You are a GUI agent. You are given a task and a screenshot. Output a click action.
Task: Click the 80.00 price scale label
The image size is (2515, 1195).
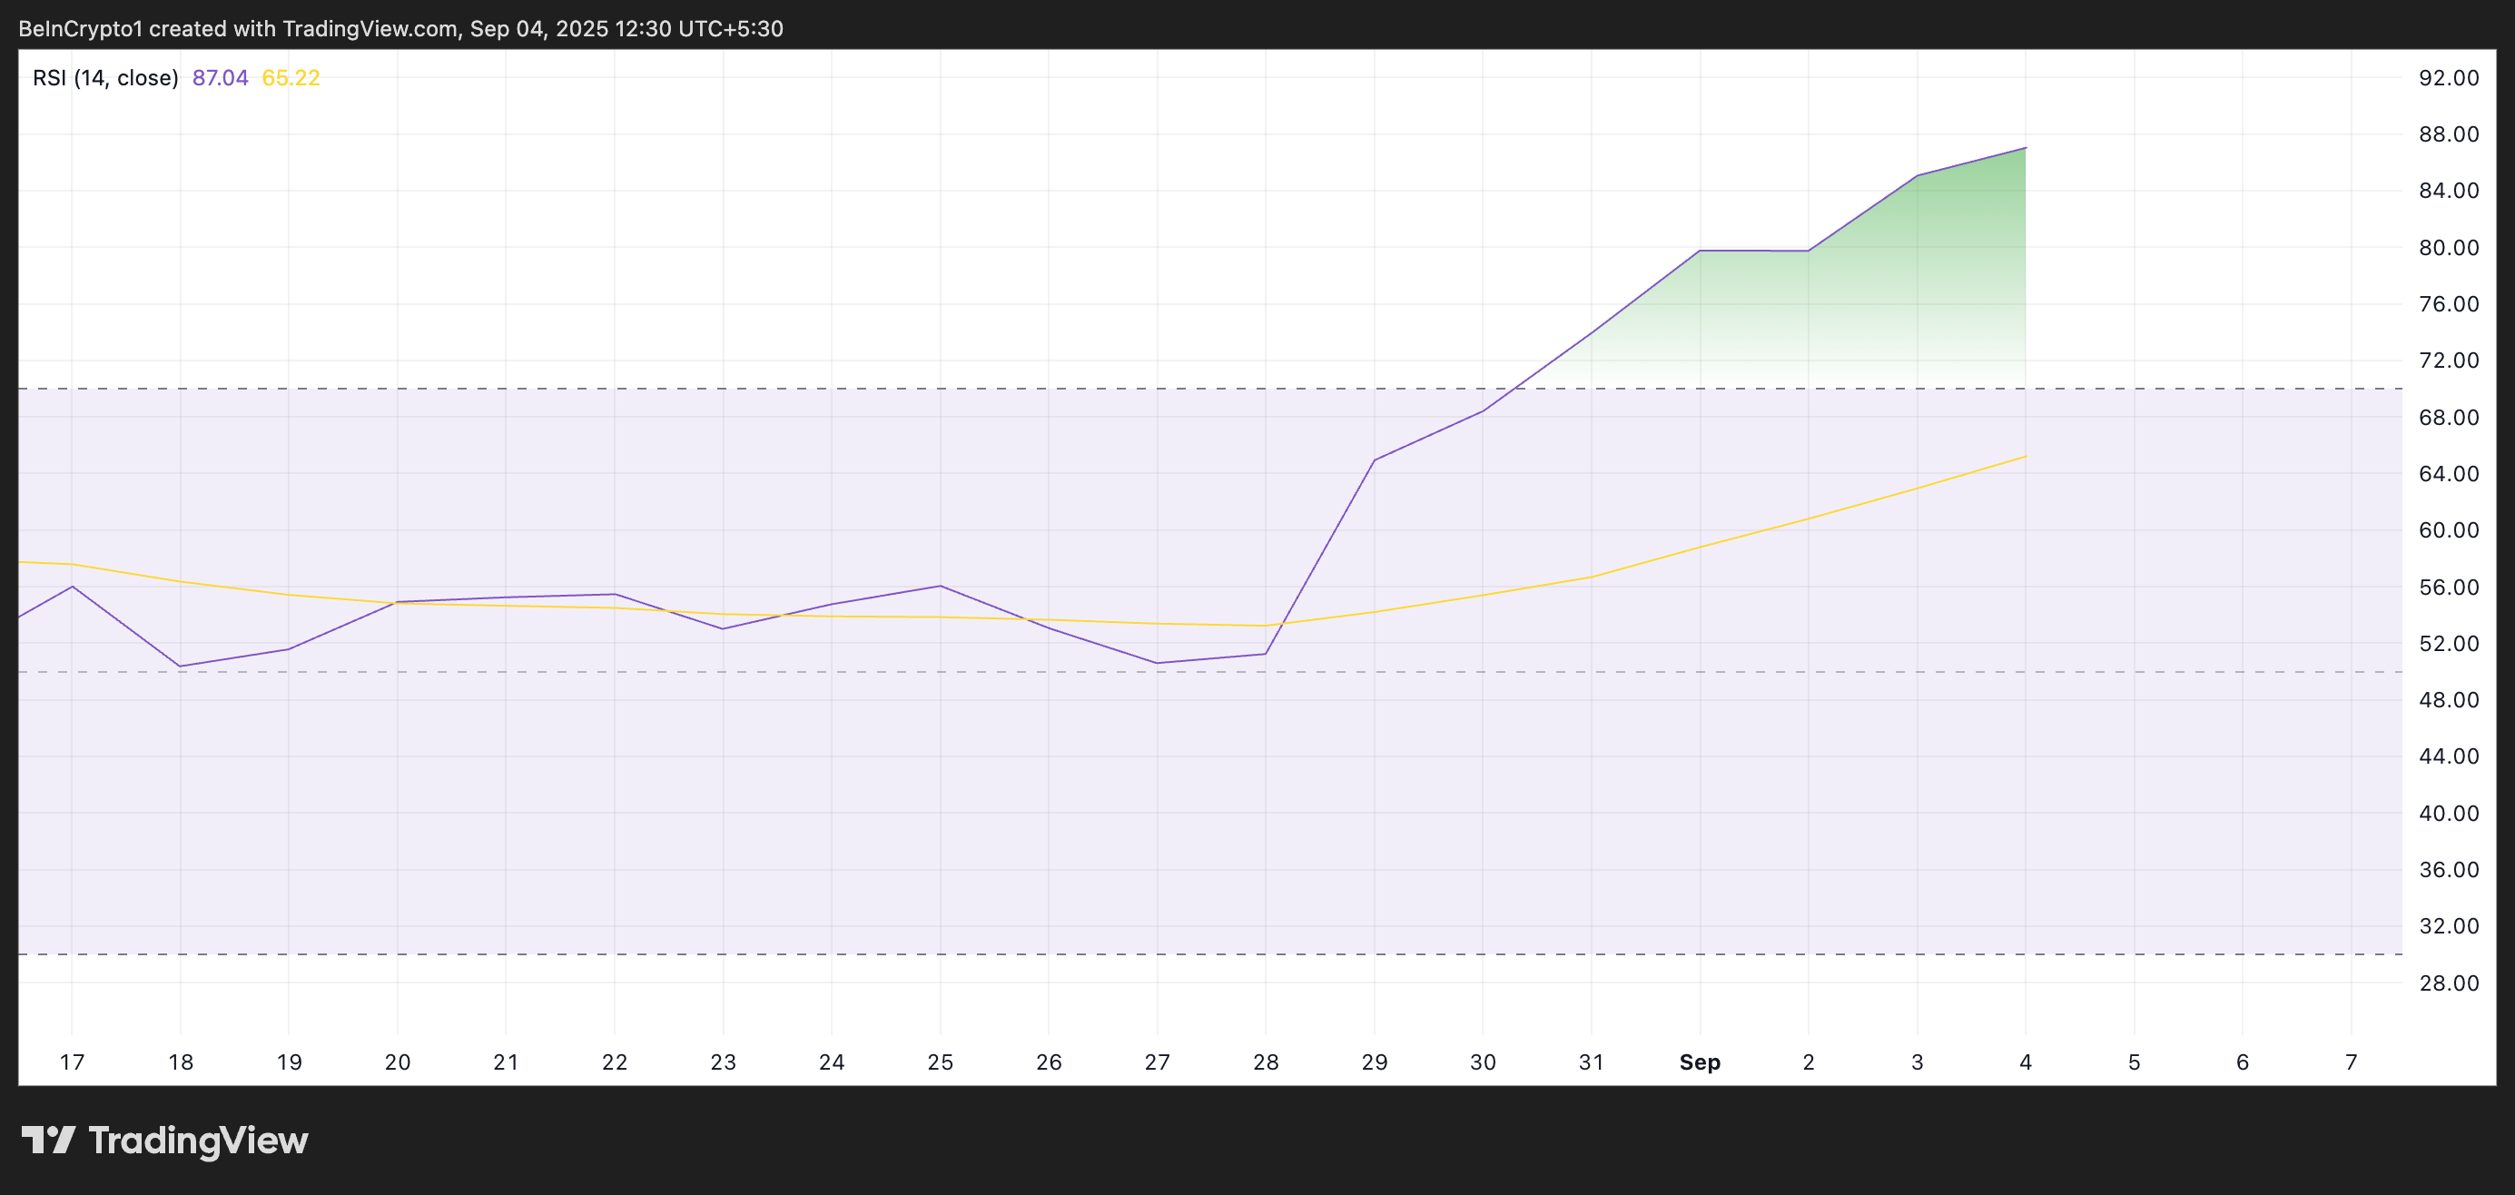tap(2449, 248)
